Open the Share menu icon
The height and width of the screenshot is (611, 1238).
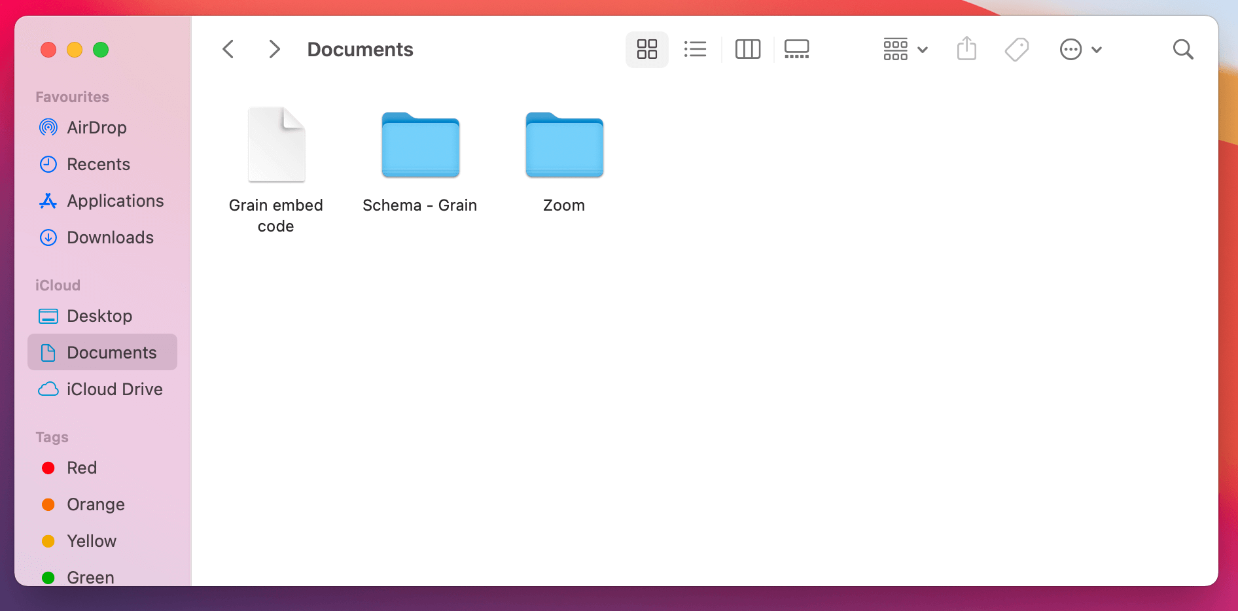966,49
